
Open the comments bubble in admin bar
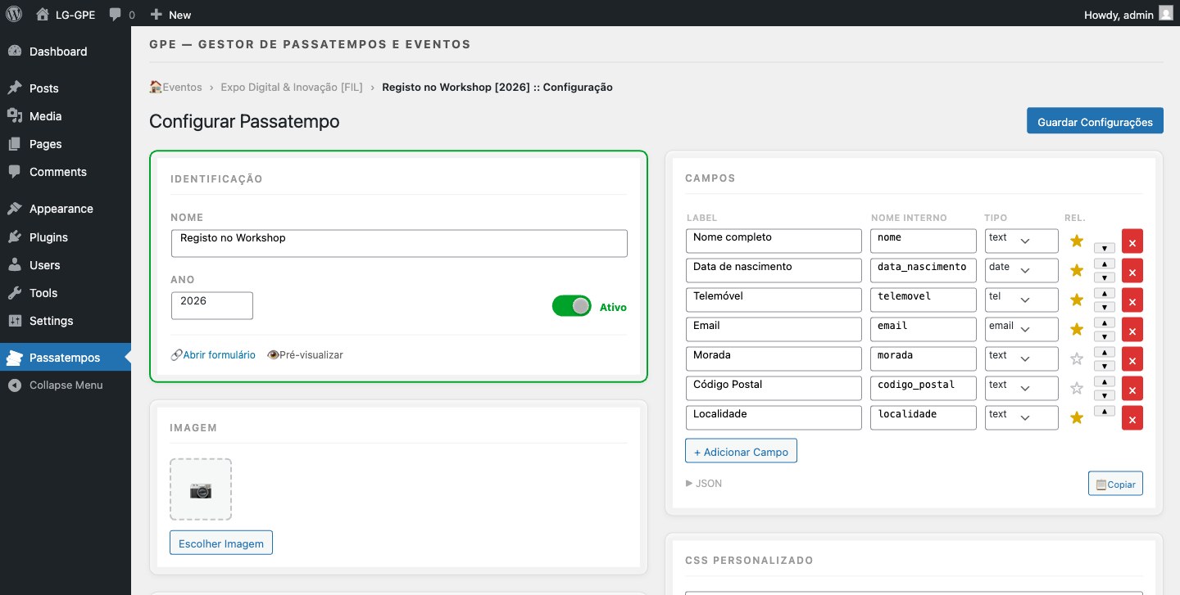[x=122, y=14]
